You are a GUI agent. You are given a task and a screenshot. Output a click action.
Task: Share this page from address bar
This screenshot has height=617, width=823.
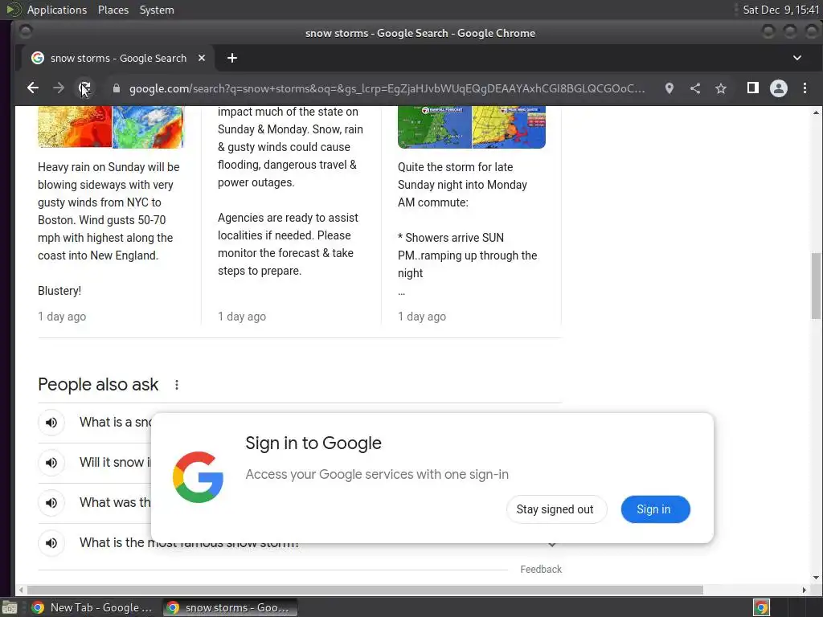click(x=695, y=88)
